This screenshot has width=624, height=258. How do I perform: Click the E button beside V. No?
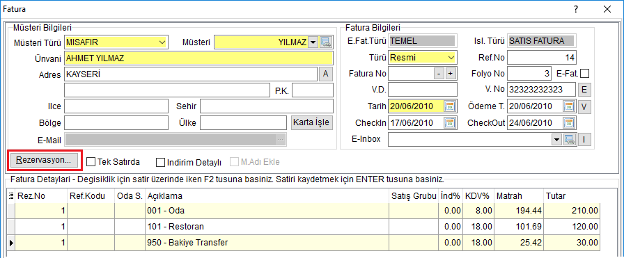(x=584, y=90)
